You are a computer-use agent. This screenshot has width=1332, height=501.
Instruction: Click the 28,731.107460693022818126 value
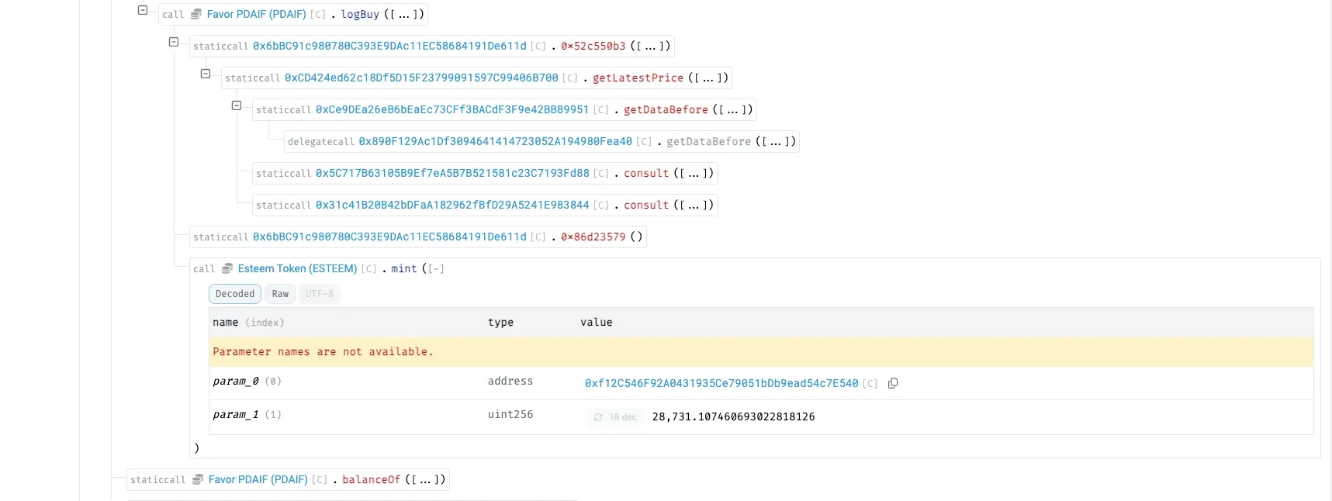click(733, 417)
